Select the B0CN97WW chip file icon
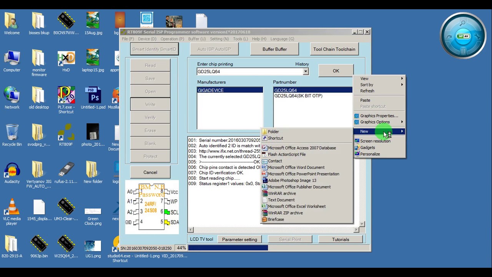This screenshot has width=492, height=277. point(66,23)
